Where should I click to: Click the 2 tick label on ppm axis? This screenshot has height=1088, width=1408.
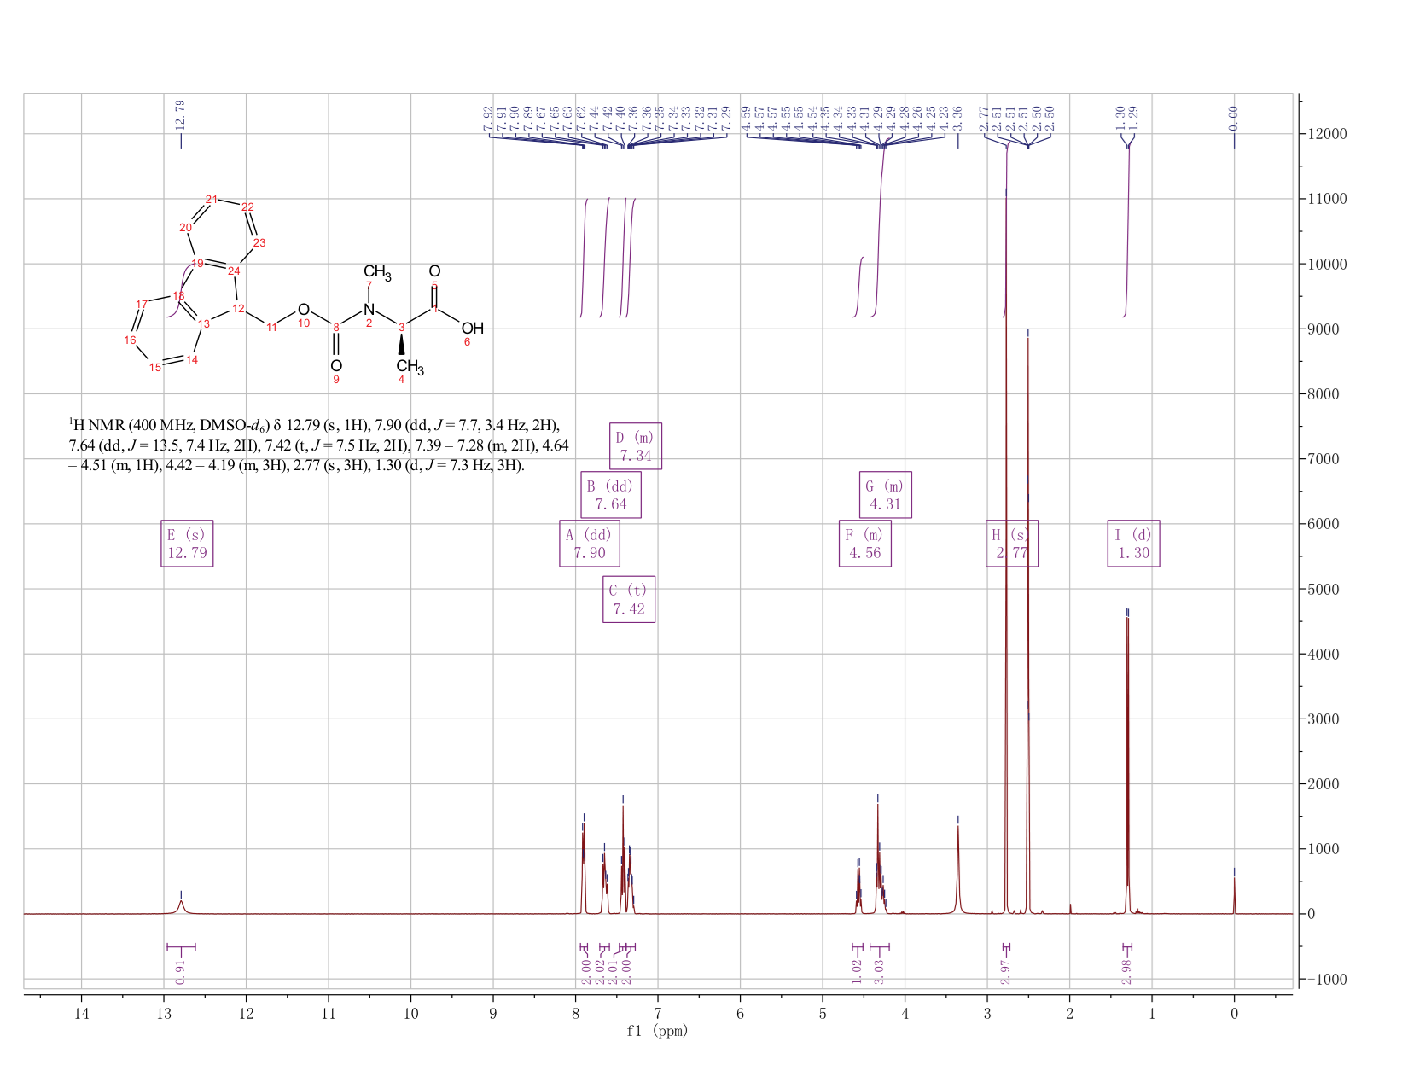1069,1013
